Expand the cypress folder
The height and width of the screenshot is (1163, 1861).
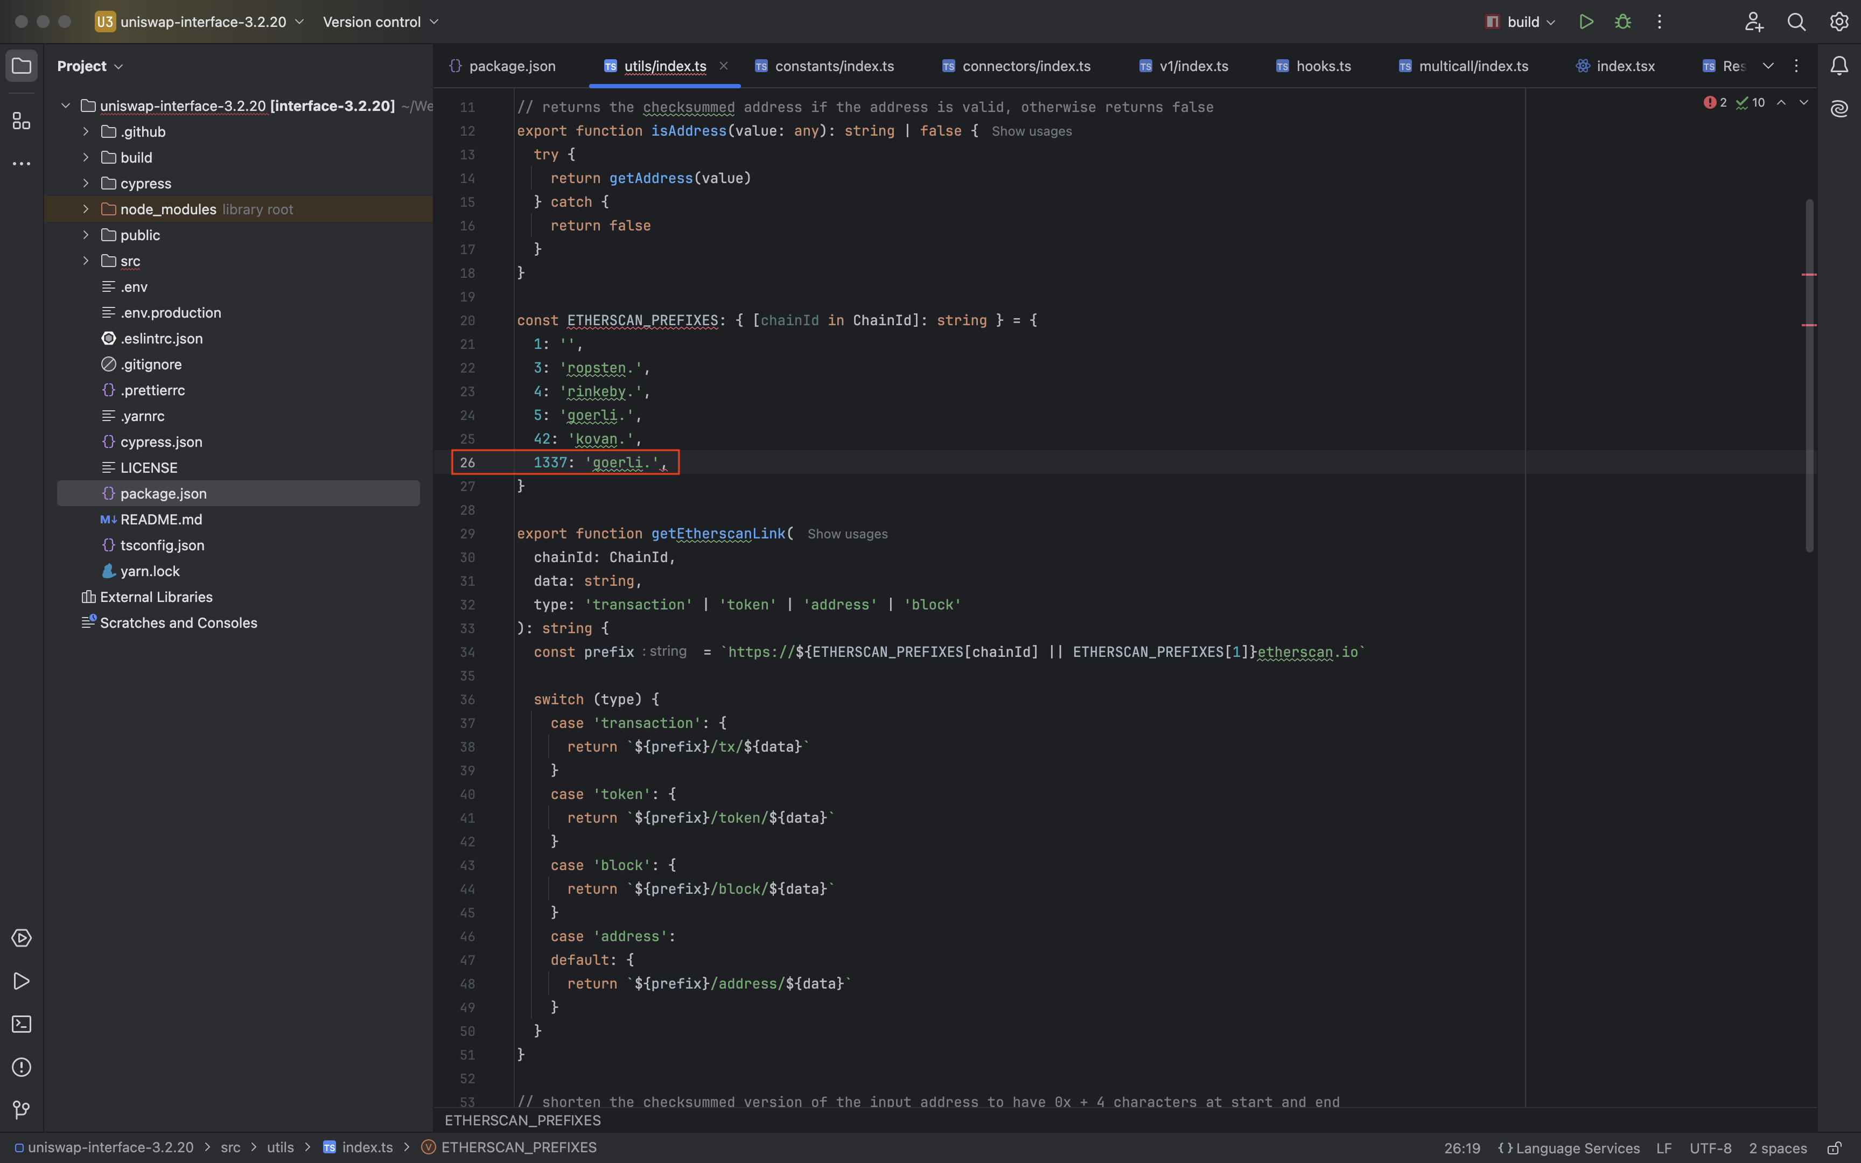(x=86, y=183)
